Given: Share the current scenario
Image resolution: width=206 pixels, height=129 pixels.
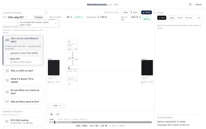Looking at the screenshot, I should pos(147,12).
